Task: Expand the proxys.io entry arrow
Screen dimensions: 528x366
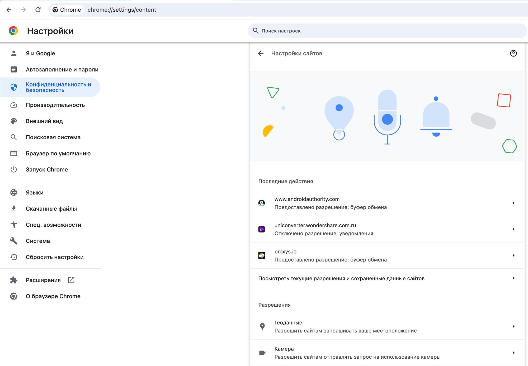Action: (513, 255)
